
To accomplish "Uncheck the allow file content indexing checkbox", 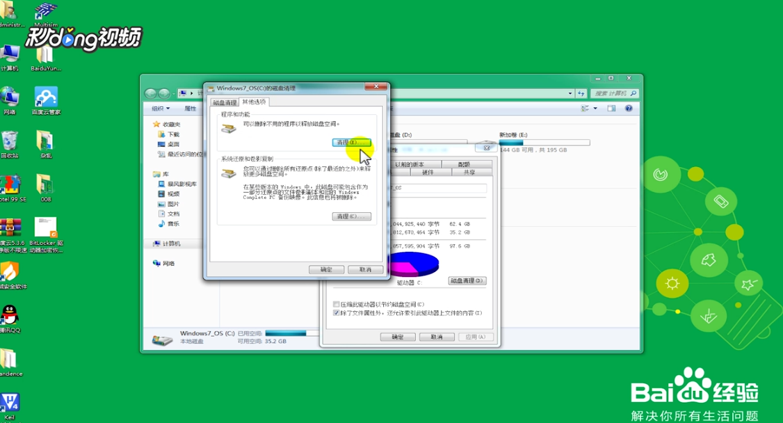I will coord(336,313).
